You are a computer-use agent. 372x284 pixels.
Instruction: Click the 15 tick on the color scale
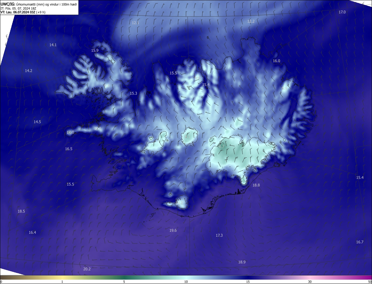(x=248, y=282)
